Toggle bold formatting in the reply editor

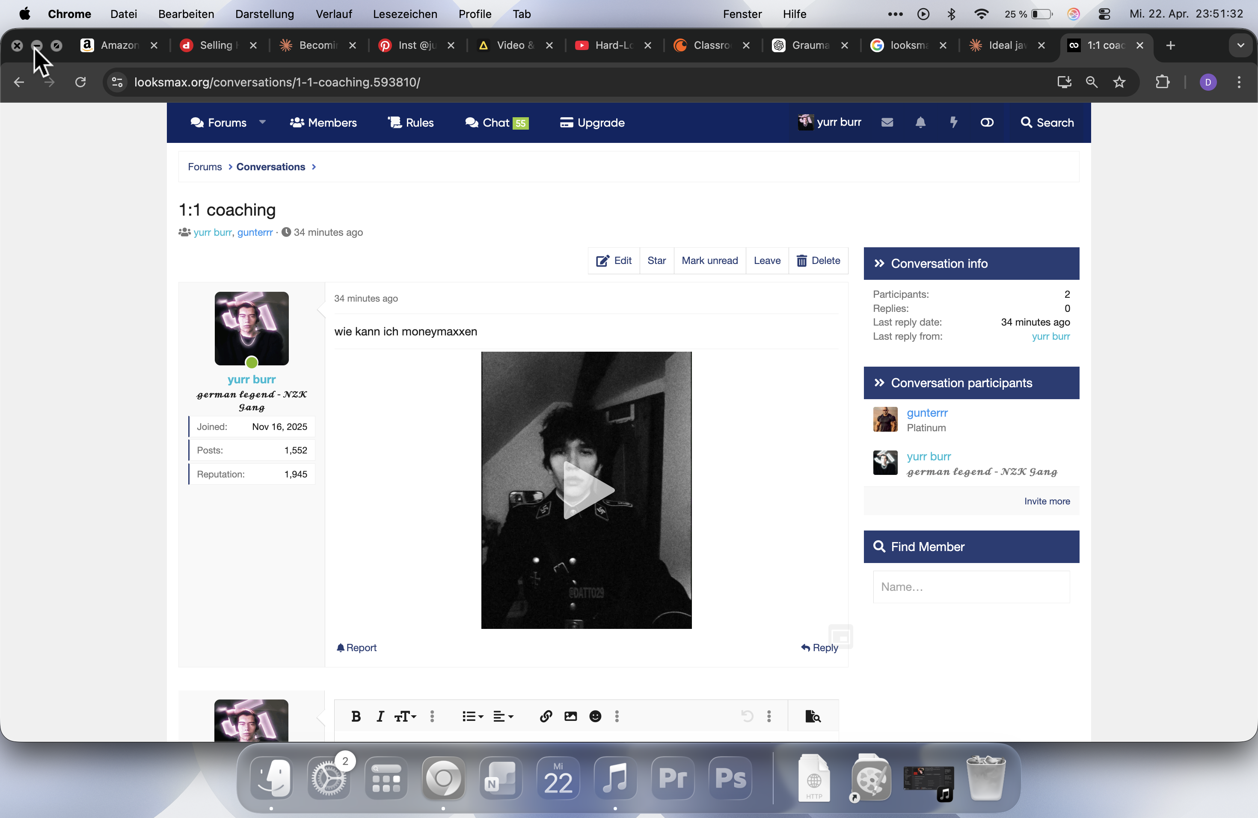[x=356, y=717]
